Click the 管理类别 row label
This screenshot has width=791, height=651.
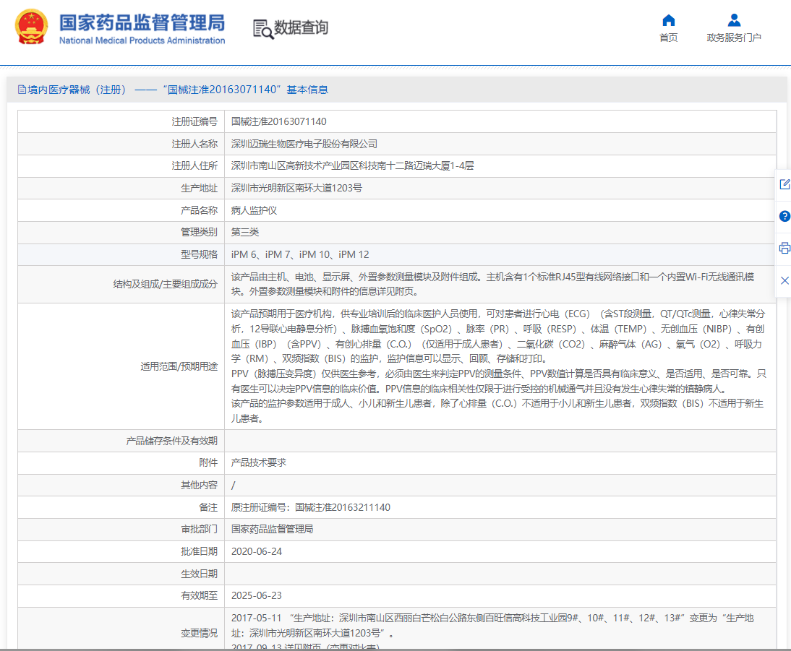click(199, 232)
